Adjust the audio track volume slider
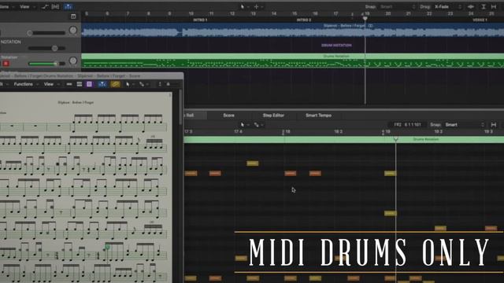This screenshot has width=504, height=283. (46, 33)
